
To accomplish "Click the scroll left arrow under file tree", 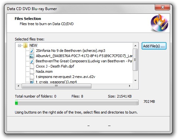I will pyautogui.click(x=18, y=86).
